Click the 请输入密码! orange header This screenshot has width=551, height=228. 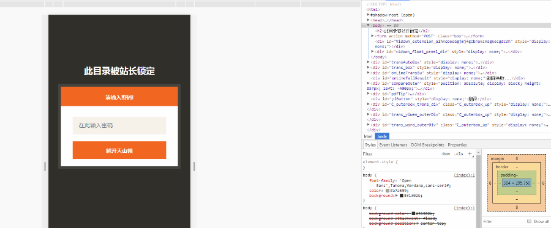(x=119, y=97)
